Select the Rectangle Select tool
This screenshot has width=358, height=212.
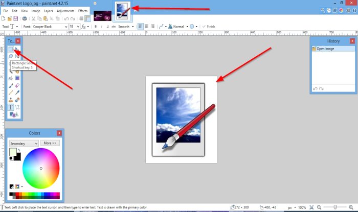pyautogui.click(x=11, y=49)
